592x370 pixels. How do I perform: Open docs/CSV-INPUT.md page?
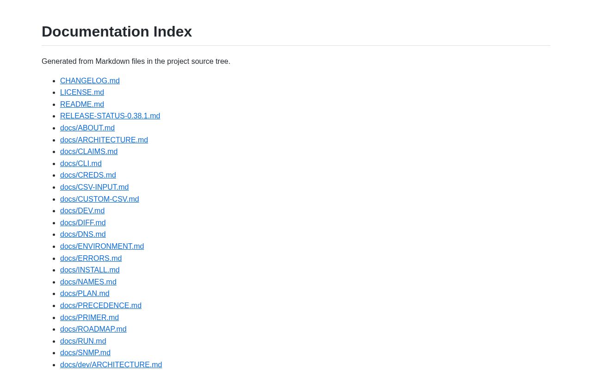[94, 187]
